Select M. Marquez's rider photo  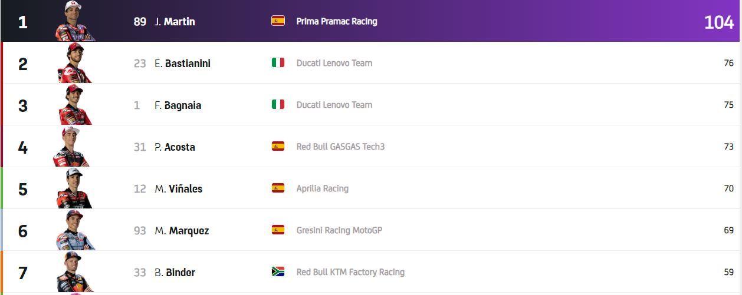(74, 230)
